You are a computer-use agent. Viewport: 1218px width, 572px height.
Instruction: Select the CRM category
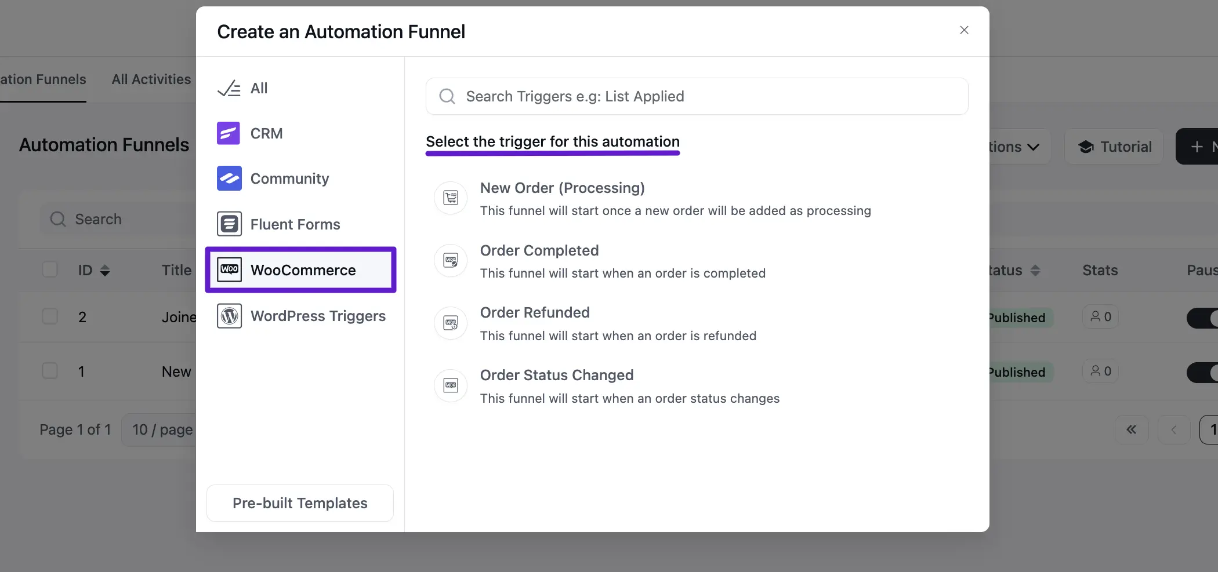[x=300, y=133]
